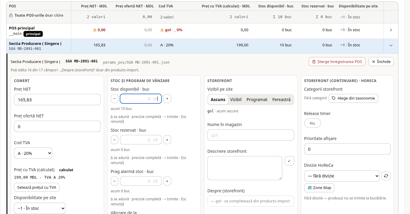Image resolution: width=410 pixels, height=214 pixels.
Task: Toggle the Release timer Nu switch
Action: (312, 123)
